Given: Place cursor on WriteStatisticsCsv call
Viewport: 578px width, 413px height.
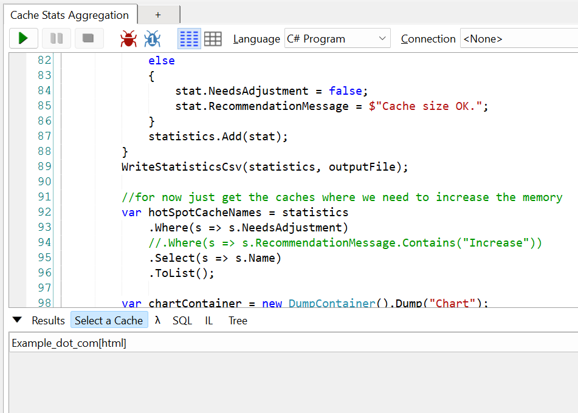Looking at the screenshot, I should [x=264, y=167].
